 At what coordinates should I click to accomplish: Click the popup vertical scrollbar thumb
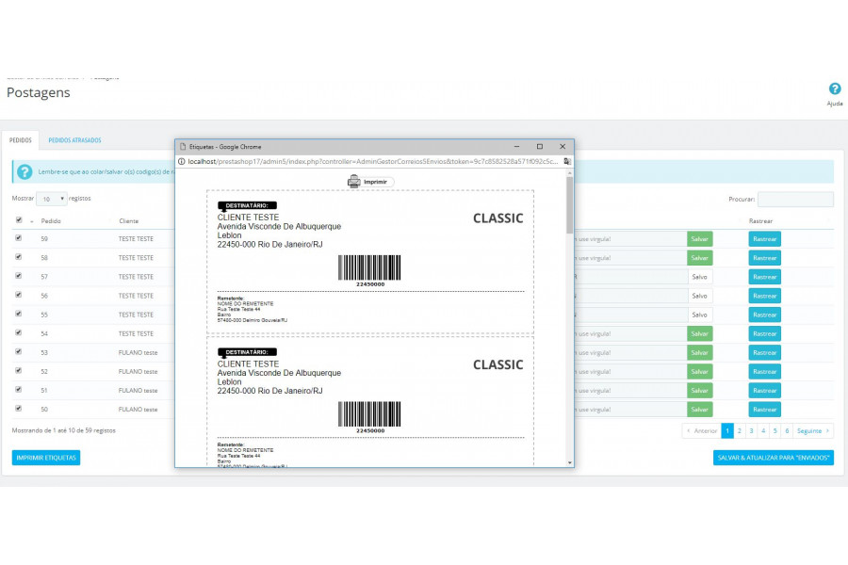coord(569,205)
